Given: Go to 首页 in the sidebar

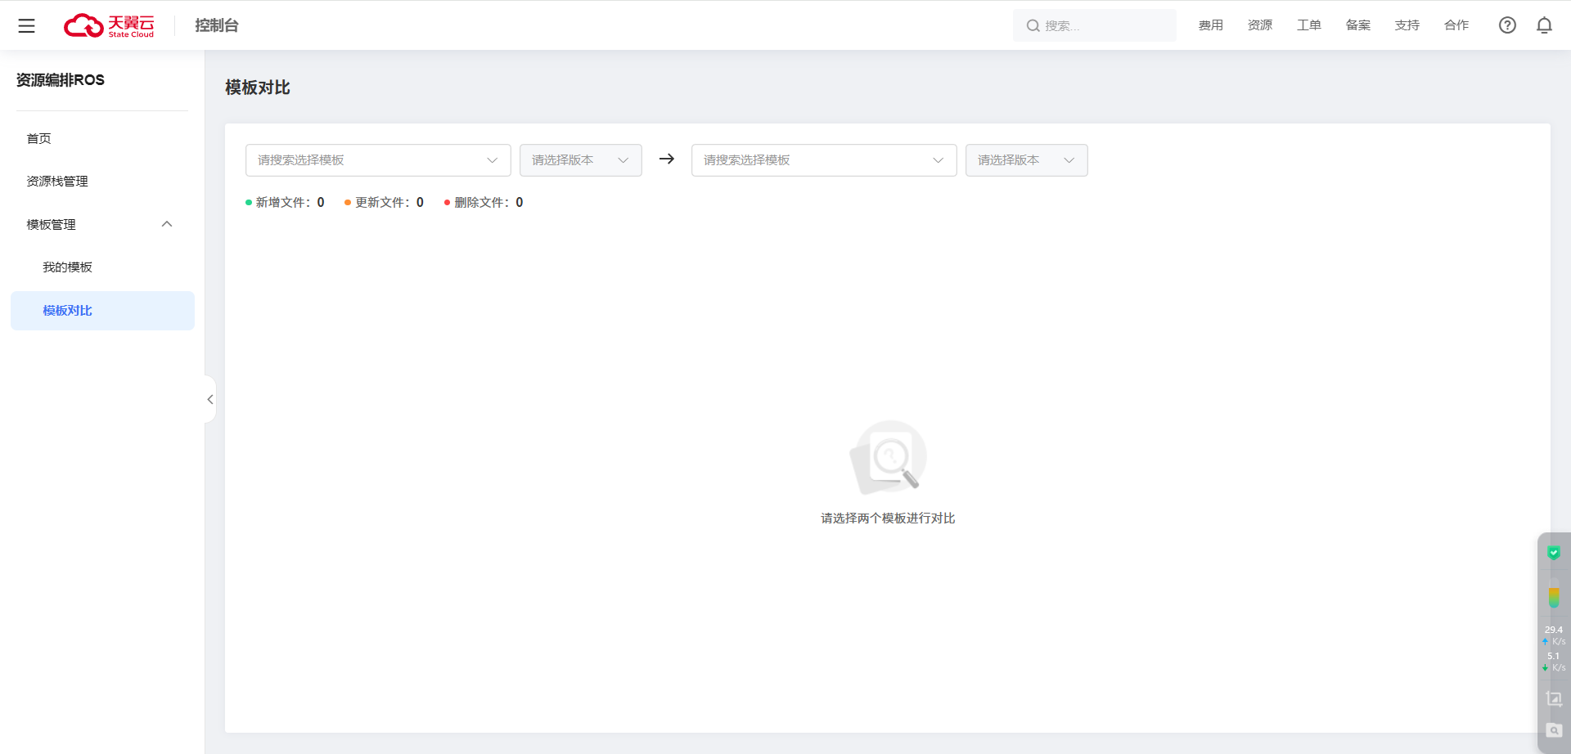Looking at the screenshot, I should 39,139.
